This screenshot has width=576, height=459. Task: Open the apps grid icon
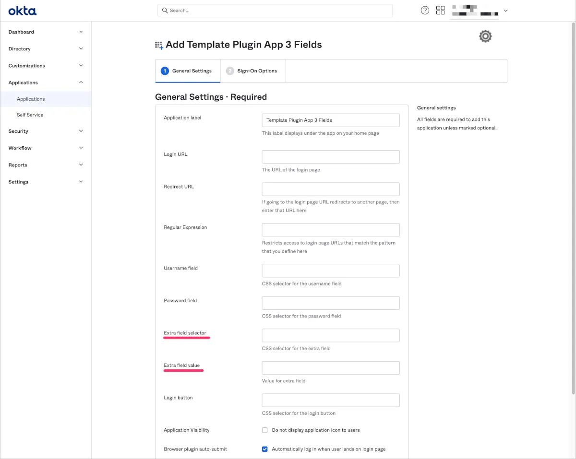[x=440, y=11]
